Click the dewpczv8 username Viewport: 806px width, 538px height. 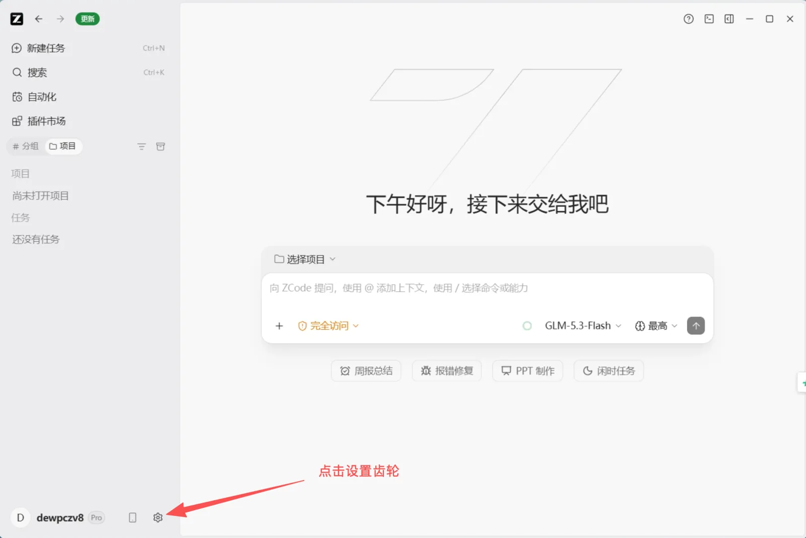pyautogui.click(x=60, y=518)
